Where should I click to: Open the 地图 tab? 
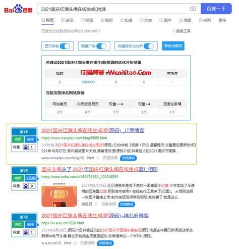coord(185,20)
